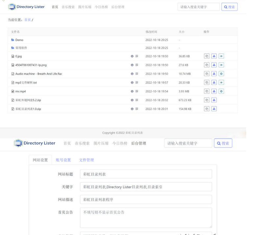This screenshot has width=256, height=235.
Task: Play the mv.mp4 video
Action: point(221,91)
